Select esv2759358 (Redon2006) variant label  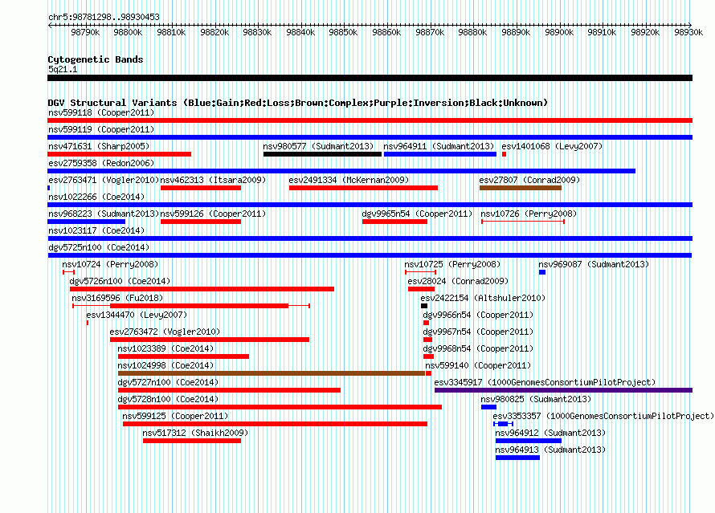101,163
